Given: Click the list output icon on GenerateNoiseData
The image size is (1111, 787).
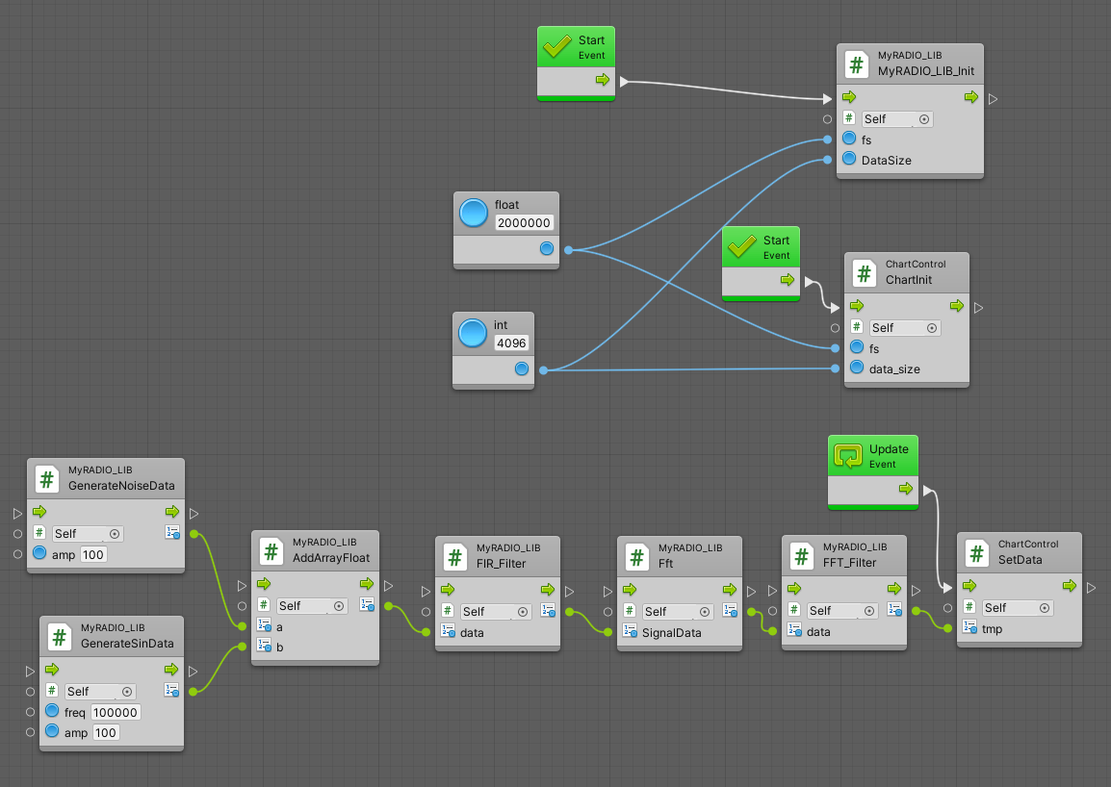Looking at the screenshot, I should (x=173, y=532).
